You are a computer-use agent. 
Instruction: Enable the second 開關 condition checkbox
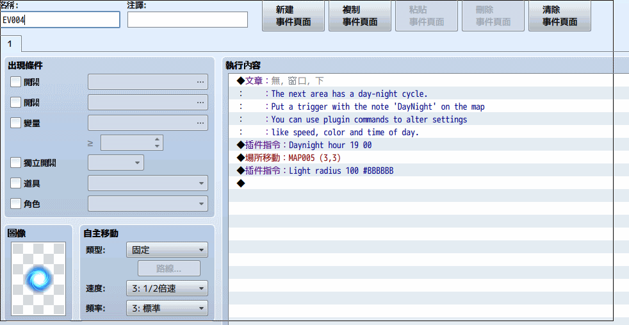pyautogui.click(x=15, y=103)
